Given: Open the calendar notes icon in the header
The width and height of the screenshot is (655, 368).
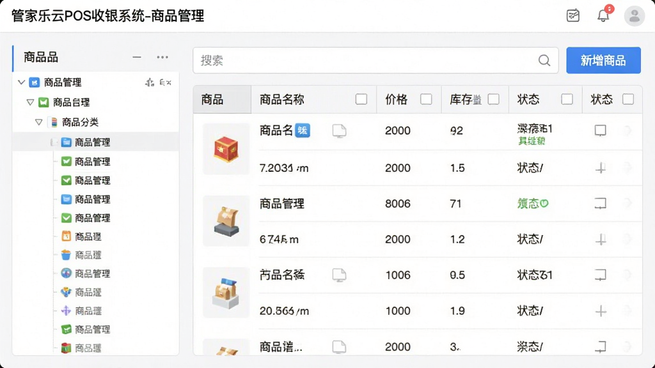Looking at the screenshot, I should tap(572, 15).
